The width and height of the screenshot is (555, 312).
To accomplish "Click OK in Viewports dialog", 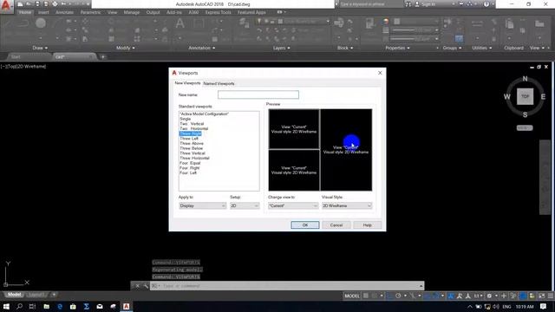I will [x=305, y=225].
